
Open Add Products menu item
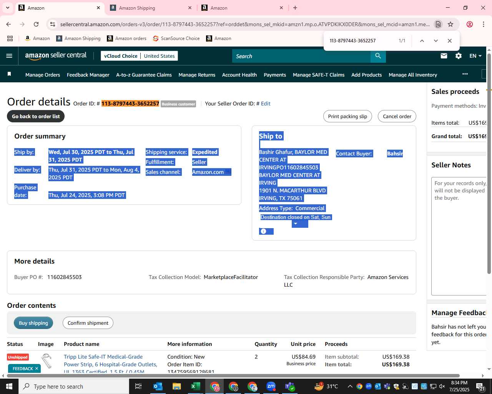[x=366, y=75]
